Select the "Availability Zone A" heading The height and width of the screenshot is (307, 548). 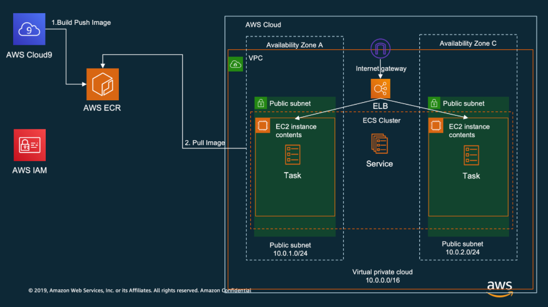coord(295,45)
